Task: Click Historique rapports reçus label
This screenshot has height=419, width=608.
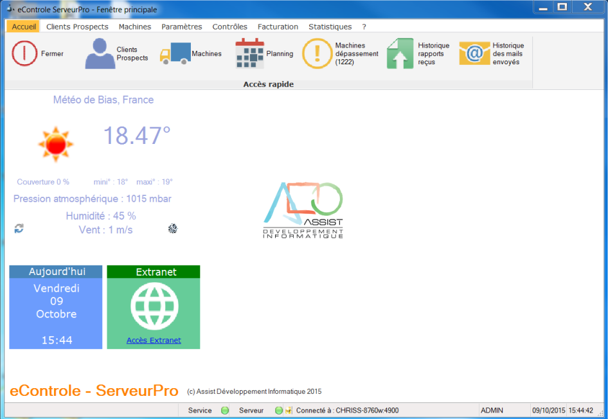Action: coord(434,53)
